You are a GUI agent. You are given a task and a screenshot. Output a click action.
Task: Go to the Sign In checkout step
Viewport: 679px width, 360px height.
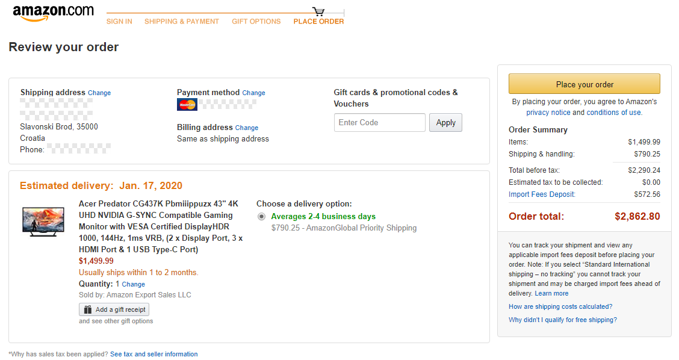120,21
